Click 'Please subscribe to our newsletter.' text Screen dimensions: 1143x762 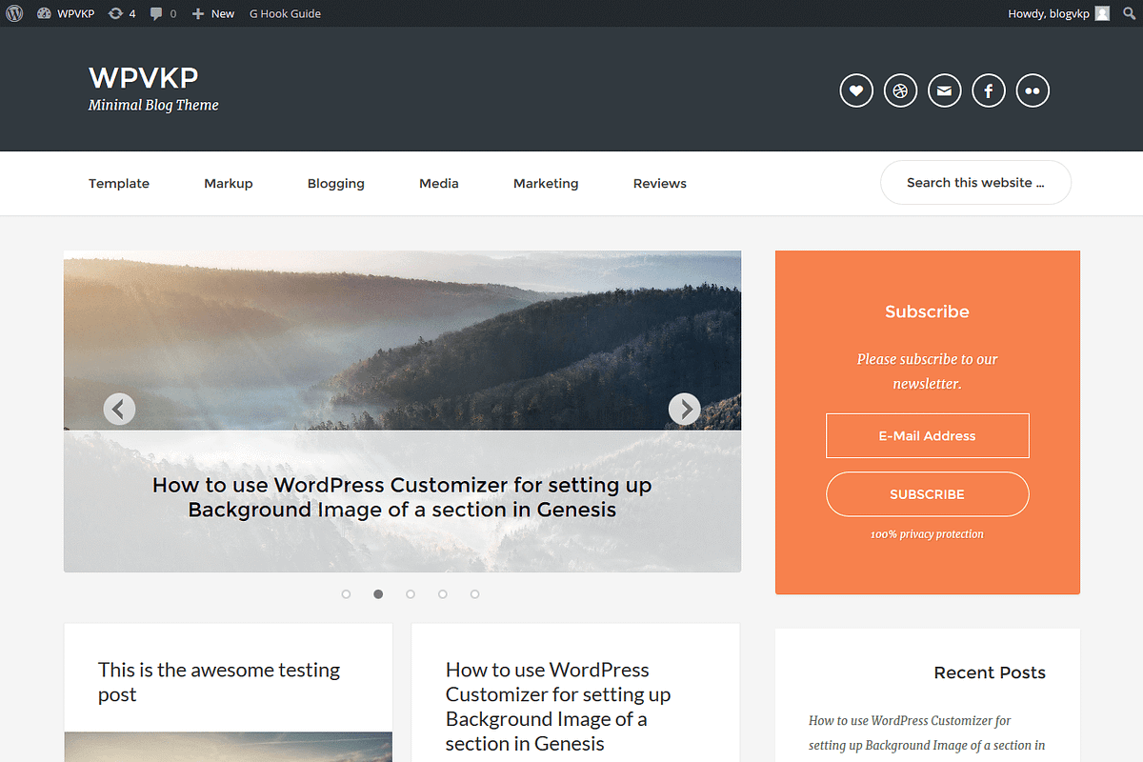[927, 371]
